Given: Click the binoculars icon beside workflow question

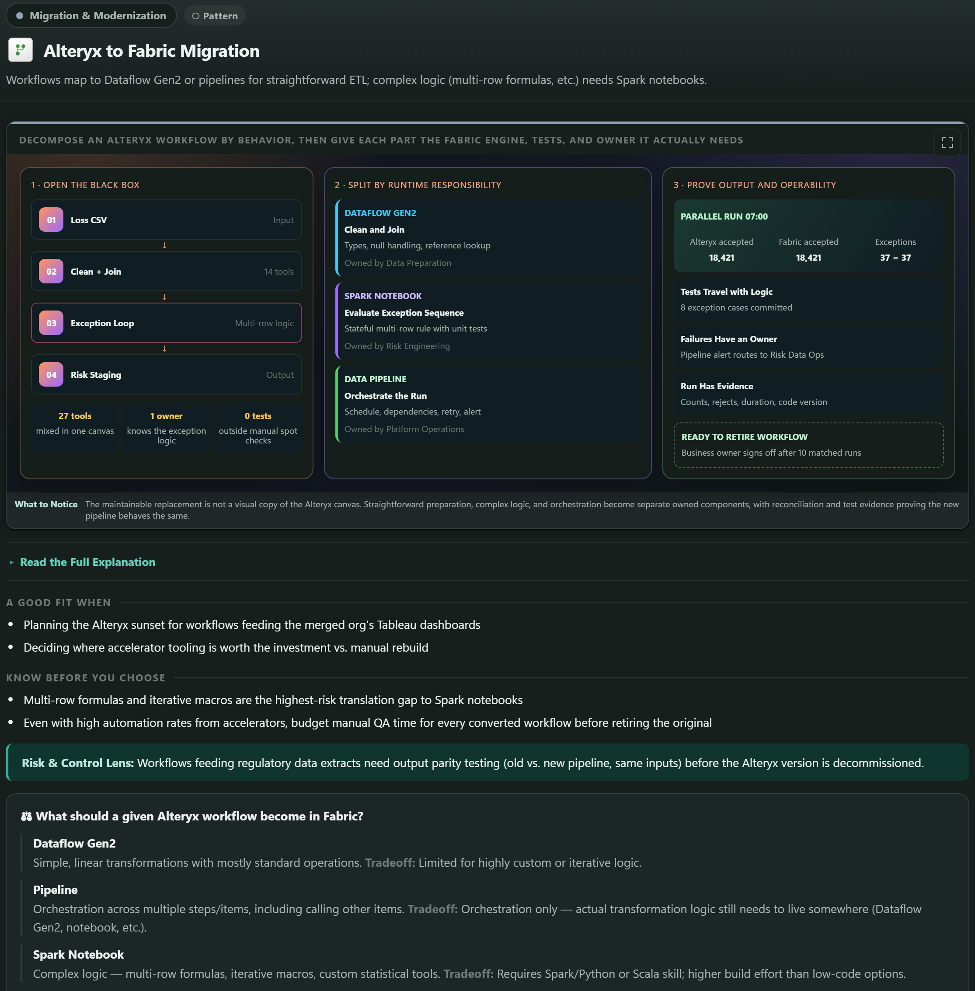Looking at the screenshot, I should (x=26, y=817).
